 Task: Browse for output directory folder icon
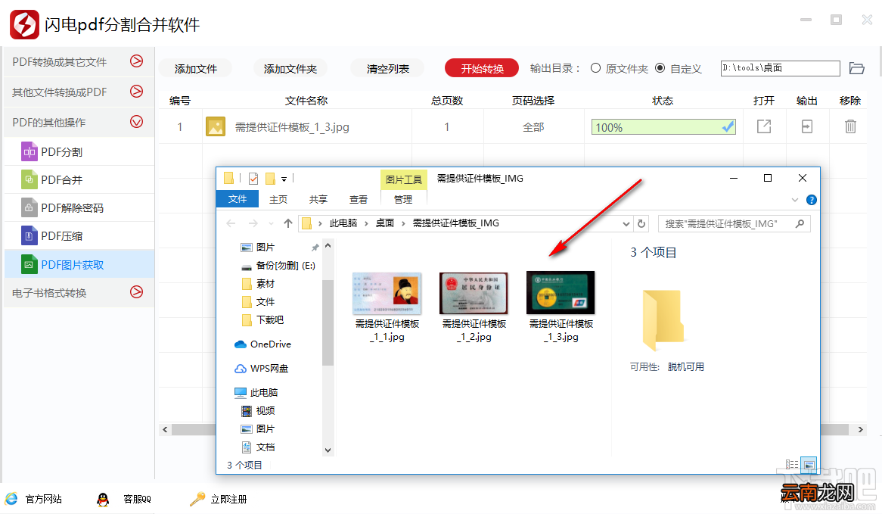857,68
